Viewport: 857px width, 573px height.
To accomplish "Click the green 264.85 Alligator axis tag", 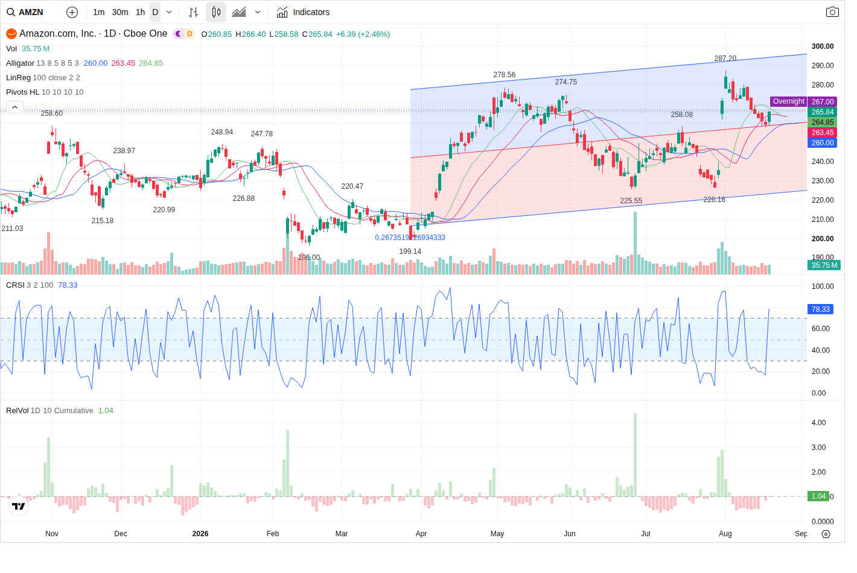I will [823, 122].
